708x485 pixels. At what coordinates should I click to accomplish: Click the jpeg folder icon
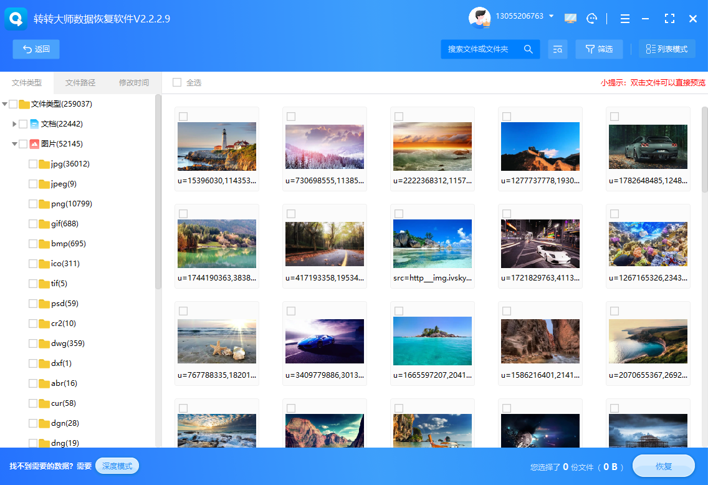click(x=44, y=184)
